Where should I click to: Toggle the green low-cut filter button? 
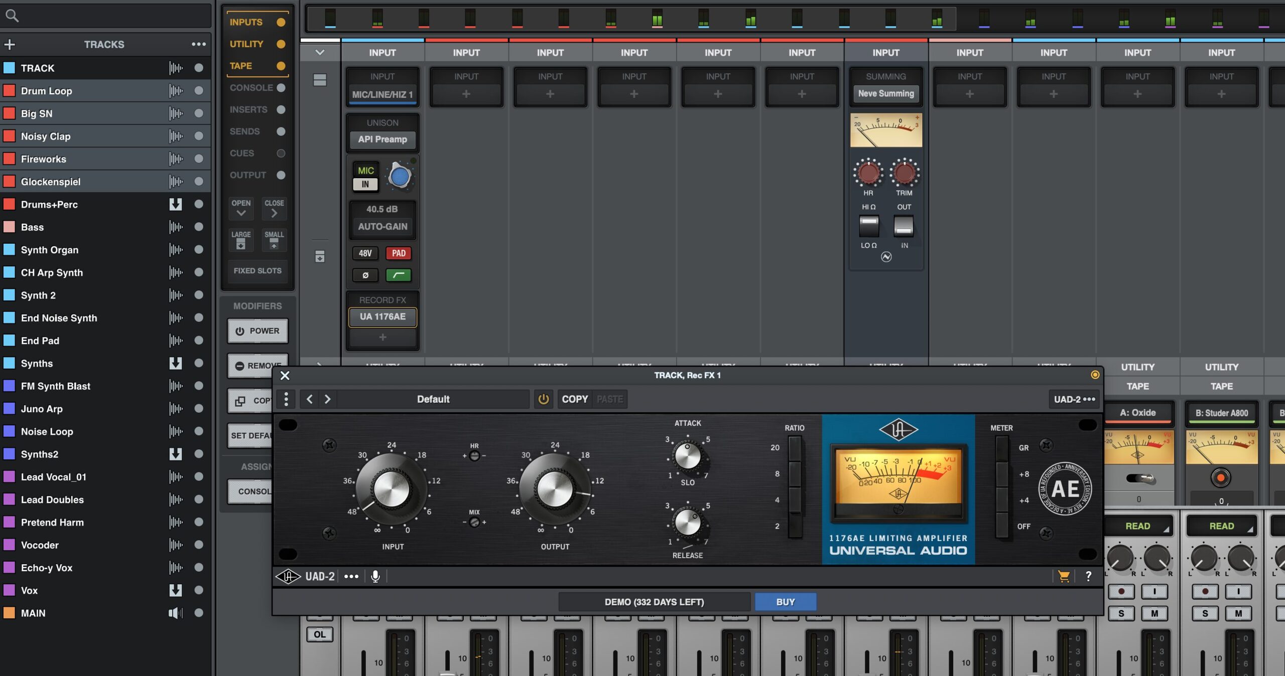[399, 275]
